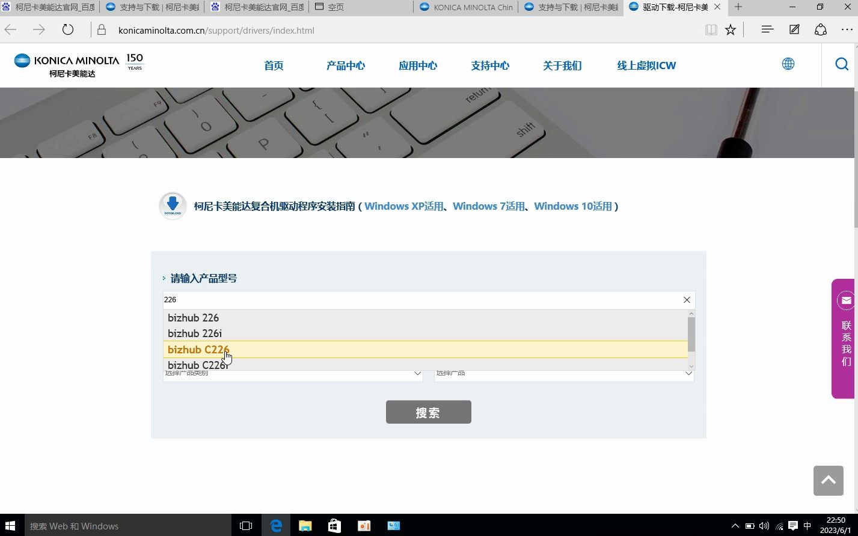
Task: Open the 关于我们 navigation menu
Action: [x=562, y=65]
